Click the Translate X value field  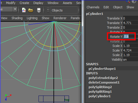click(131, 18)
